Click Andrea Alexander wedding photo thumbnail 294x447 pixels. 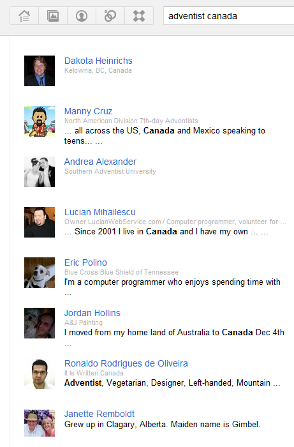[x=40, y=172]
